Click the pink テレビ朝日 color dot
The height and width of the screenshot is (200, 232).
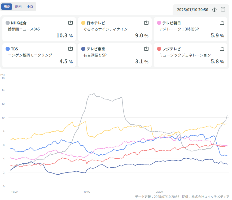[x=159, y=23]
